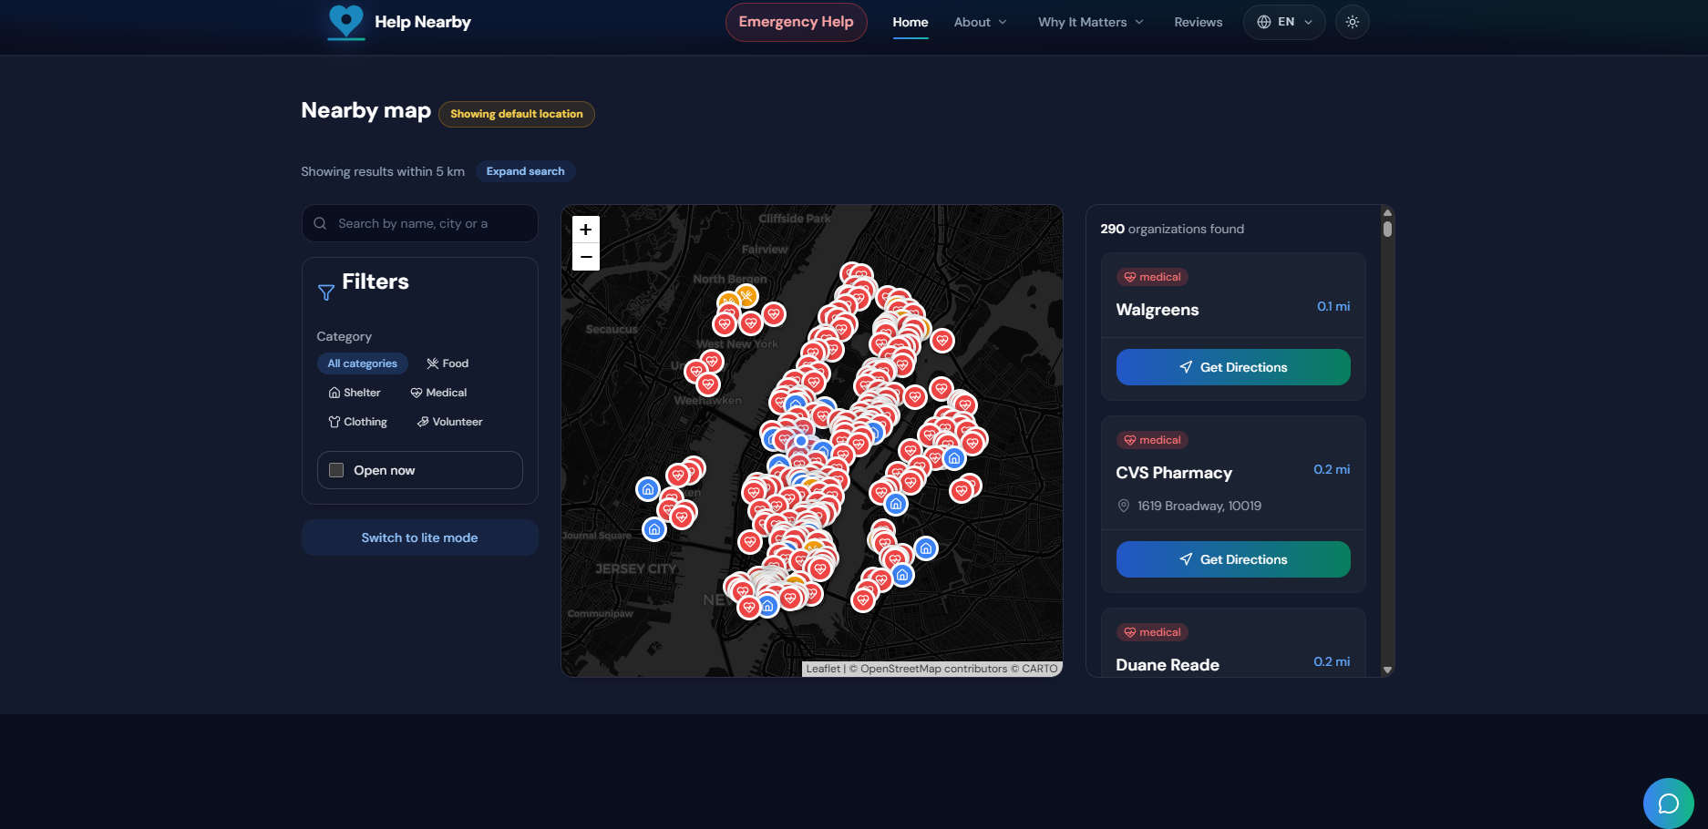This screenshot has height=829, width=1708.
Task: Click the results list scroll up arrow
Action: pyautogui.click(x=1387, y=212)
